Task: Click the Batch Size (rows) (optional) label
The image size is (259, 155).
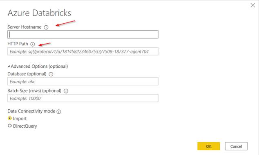Action: click(34, 91)
